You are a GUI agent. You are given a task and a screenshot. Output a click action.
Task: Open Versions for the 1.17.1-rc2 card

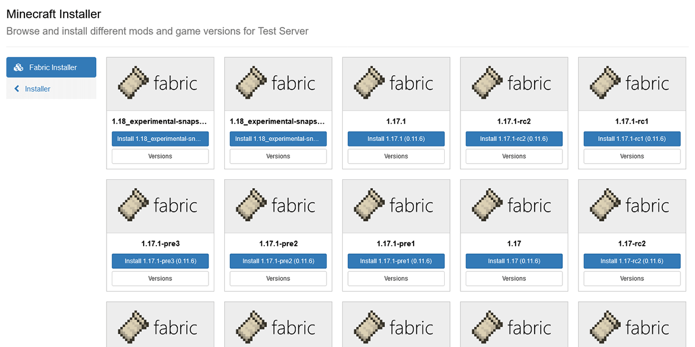[514, 156]
